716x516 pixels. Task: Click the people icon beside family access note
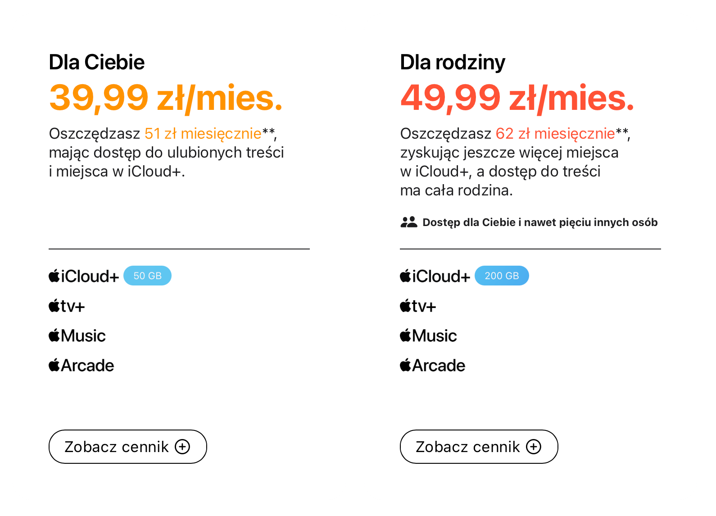click(x=409, y=222)
